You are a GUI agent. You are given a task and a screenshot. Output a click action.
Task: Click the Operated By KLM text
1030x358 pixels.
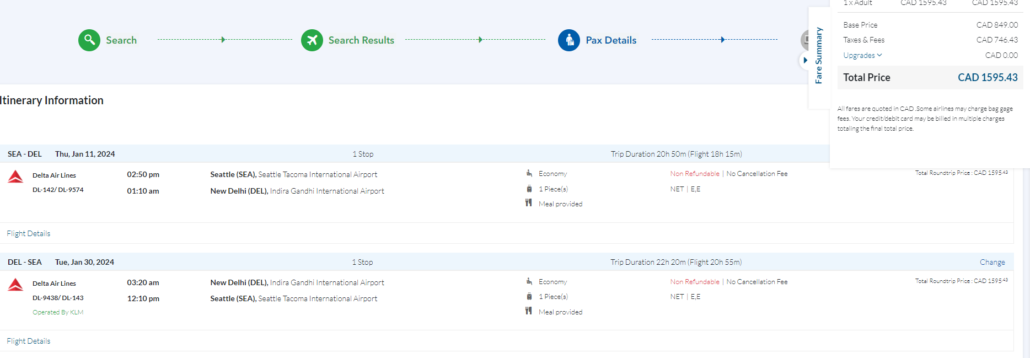(x=58, y=312)
